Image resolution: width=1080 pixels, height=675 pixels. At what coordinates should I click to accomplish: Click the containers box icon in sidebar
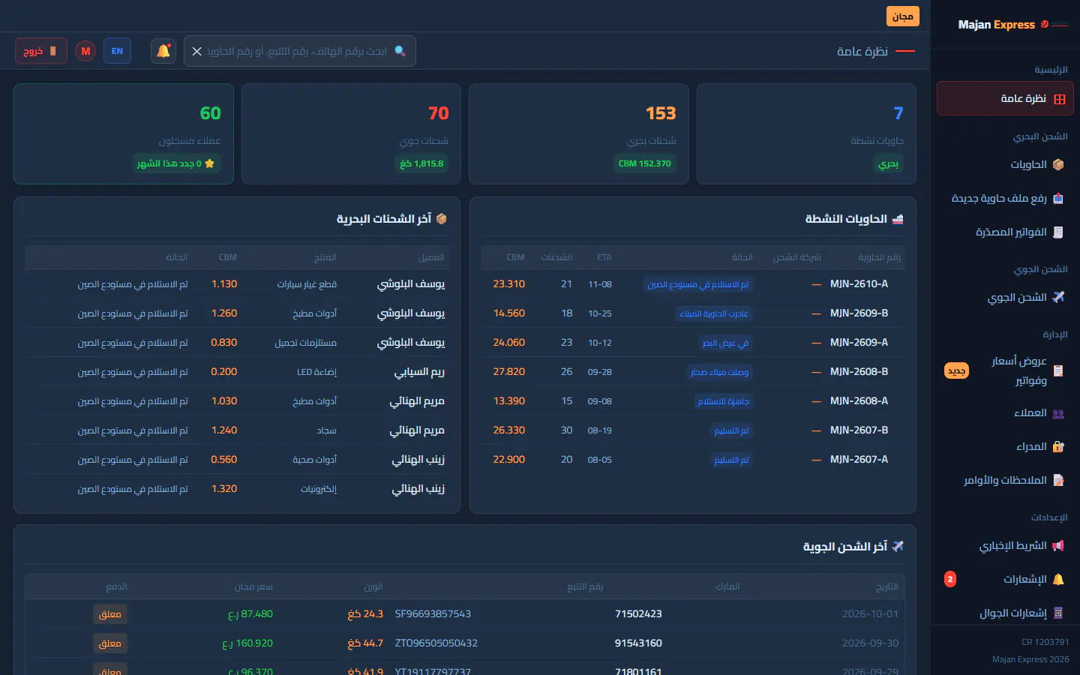pyautogui.click(x=1058, y=164)
